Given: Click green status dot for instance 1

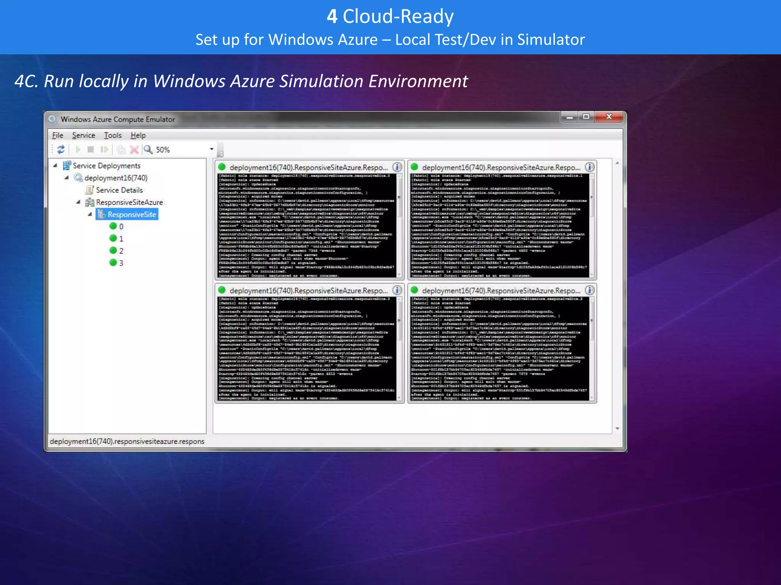Looking at the screenshot, I should (113, 238).
